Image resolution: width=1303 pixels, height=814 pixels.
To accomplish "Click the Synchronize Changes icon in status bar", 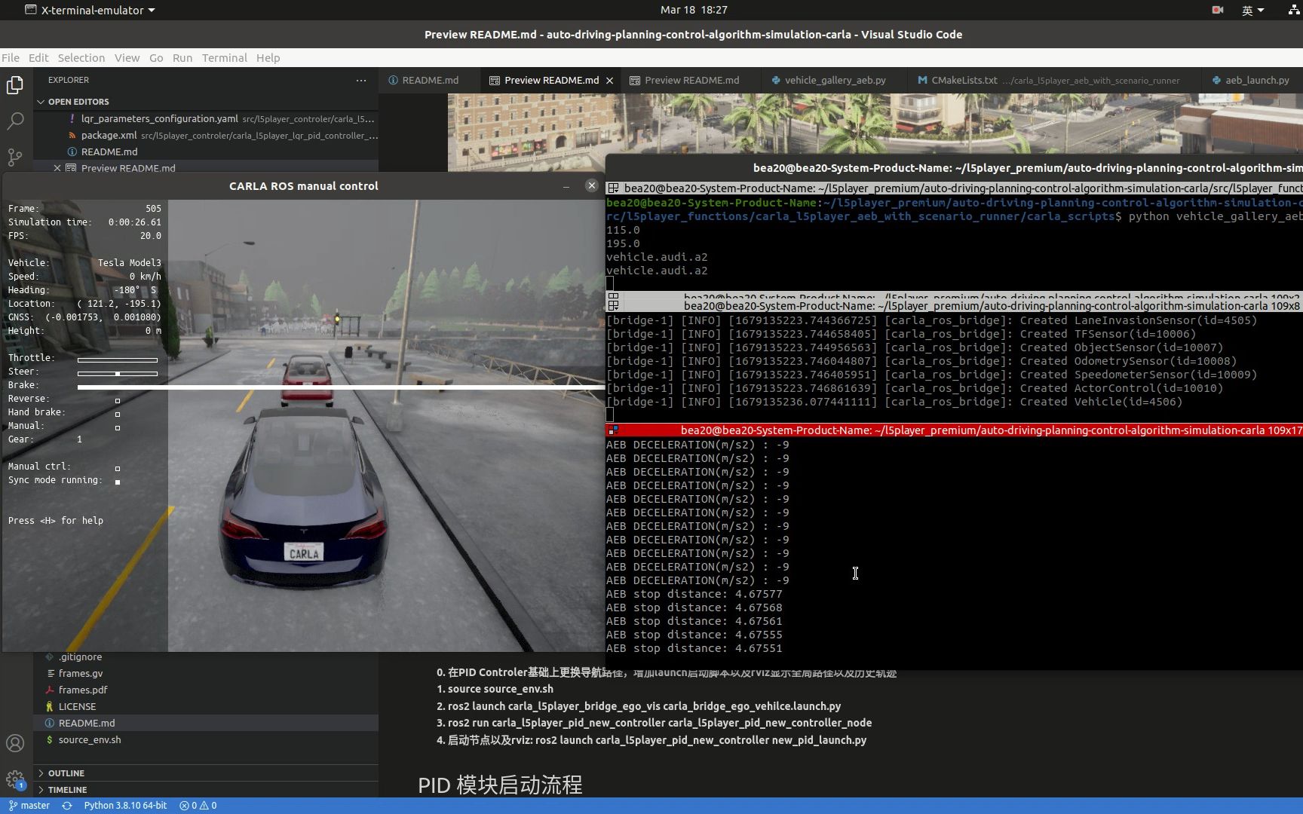I will (x=67, y=806).
